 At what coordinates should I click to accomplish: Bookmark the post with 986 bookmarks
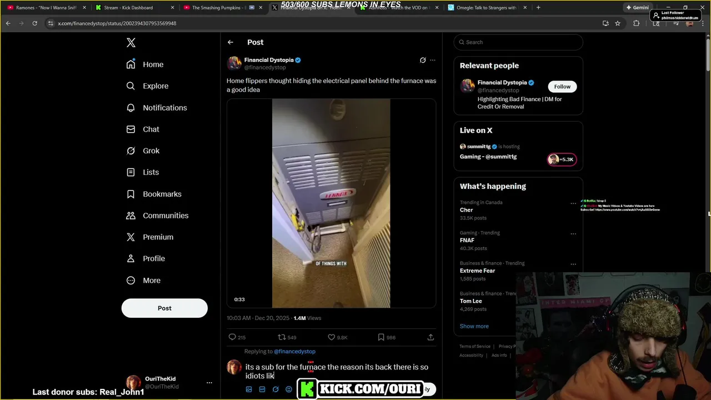click(387, 337)
